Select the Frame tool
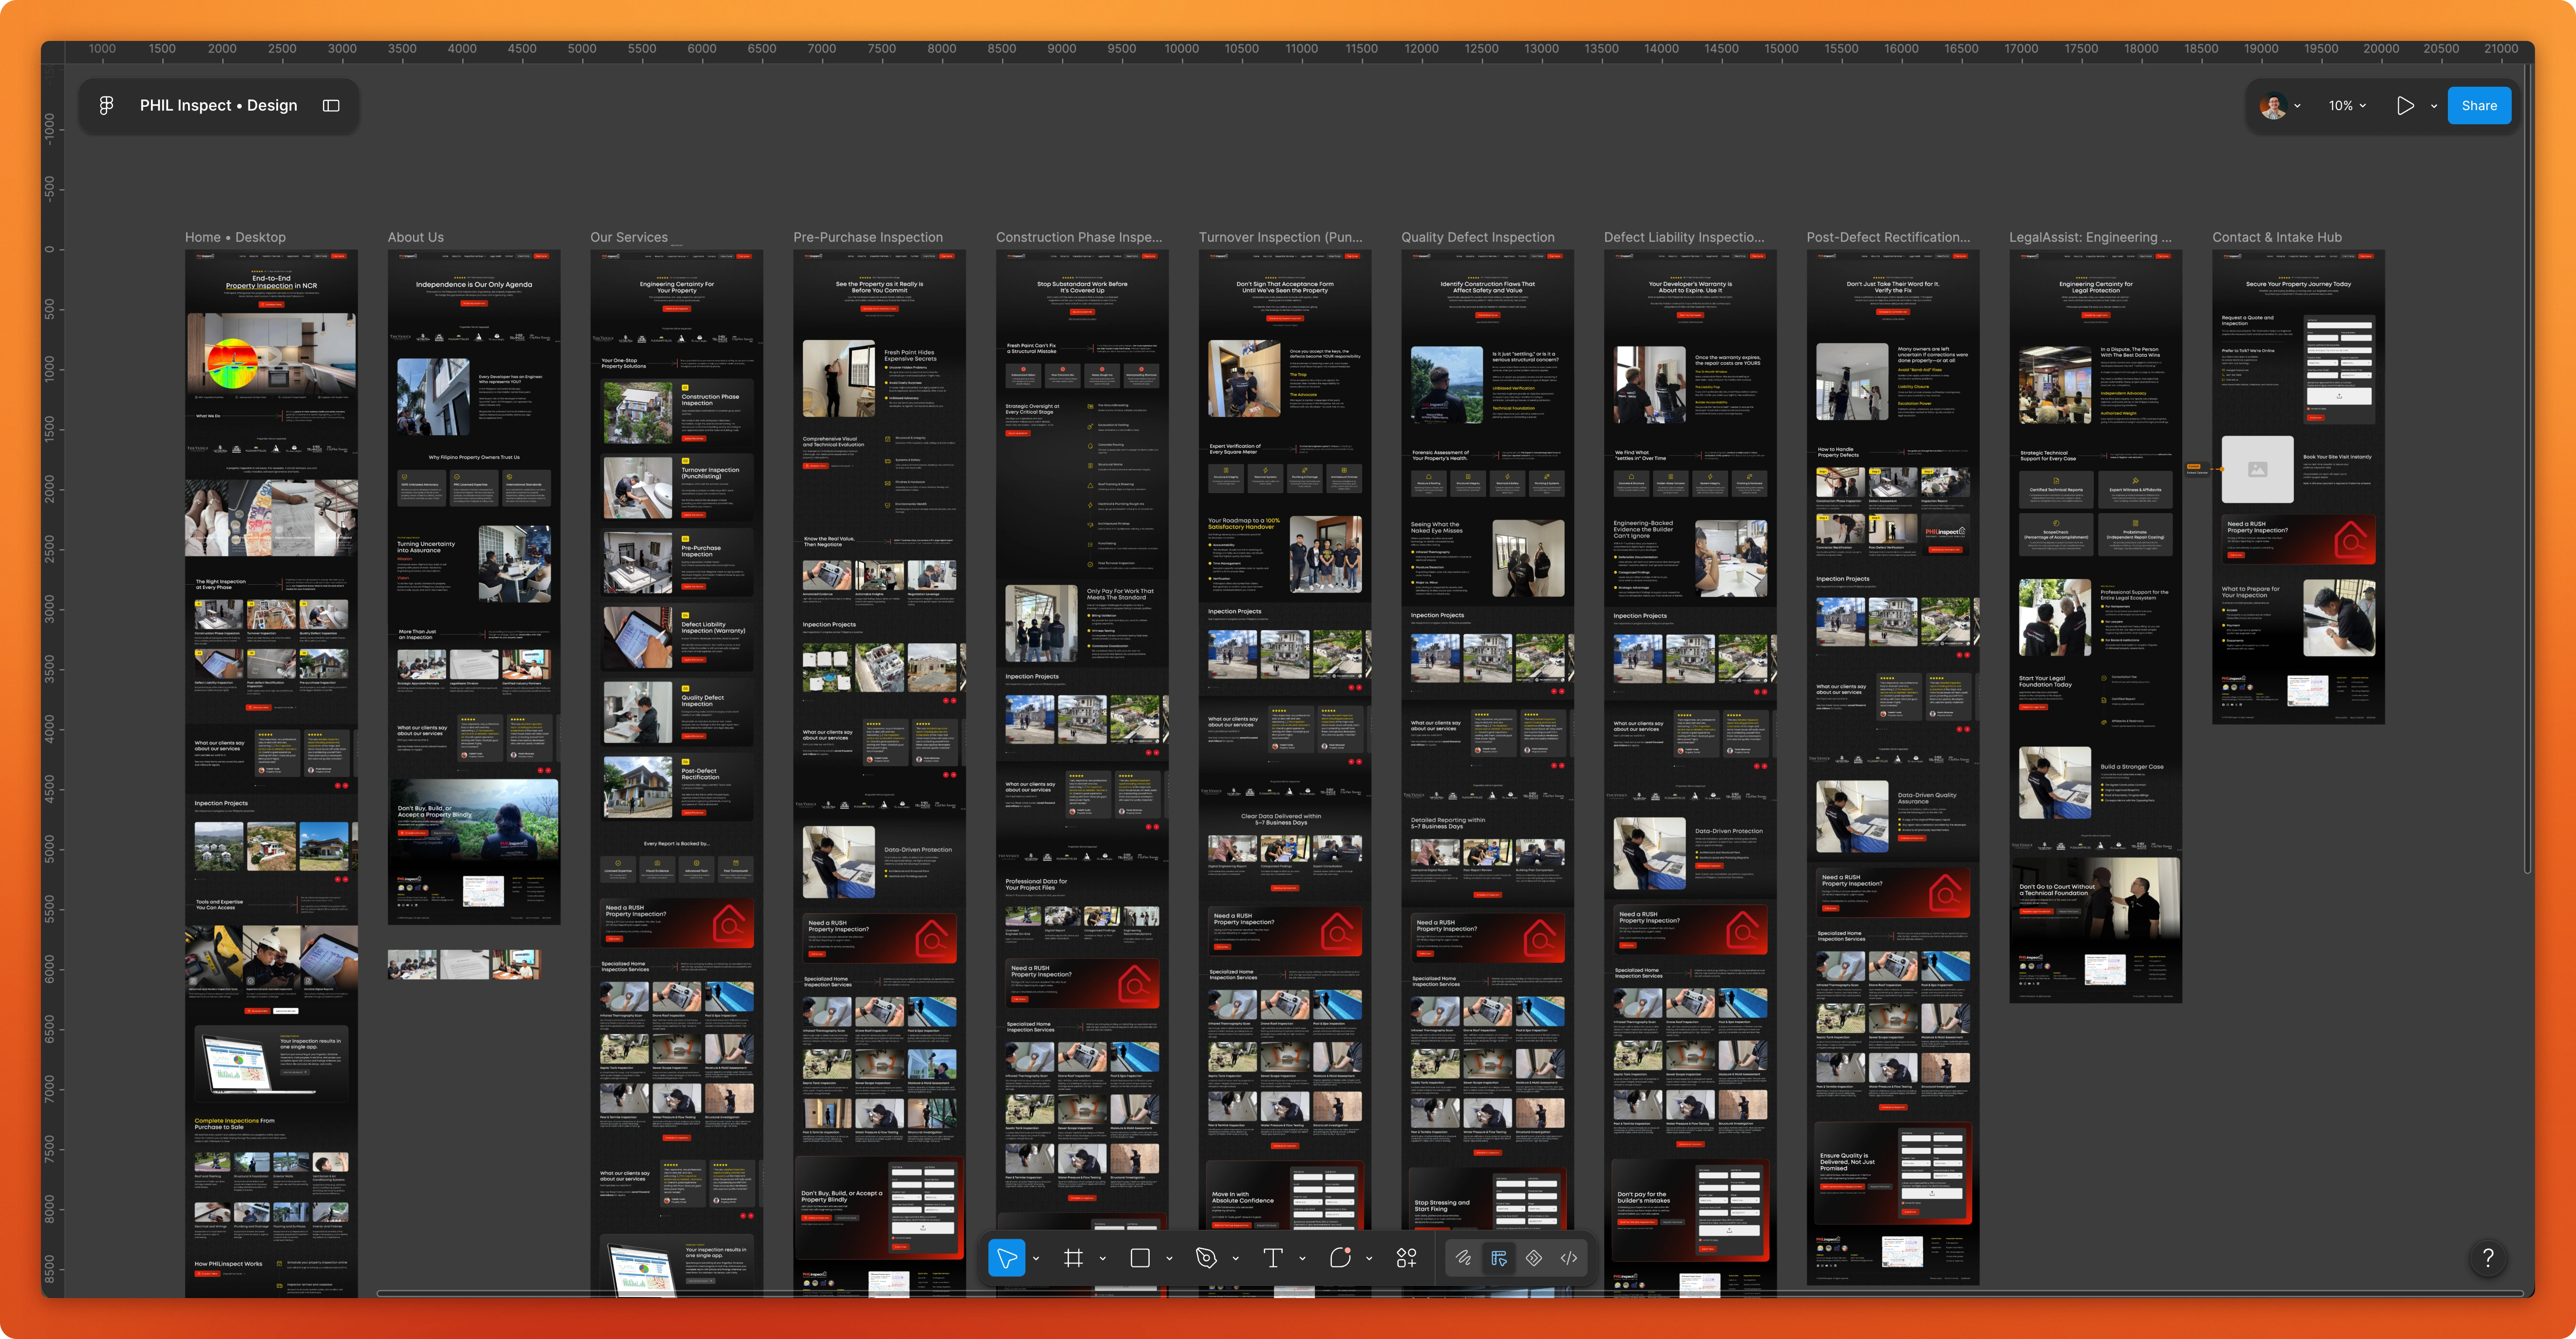2576x1339 pixels. pos(1073,1258)
